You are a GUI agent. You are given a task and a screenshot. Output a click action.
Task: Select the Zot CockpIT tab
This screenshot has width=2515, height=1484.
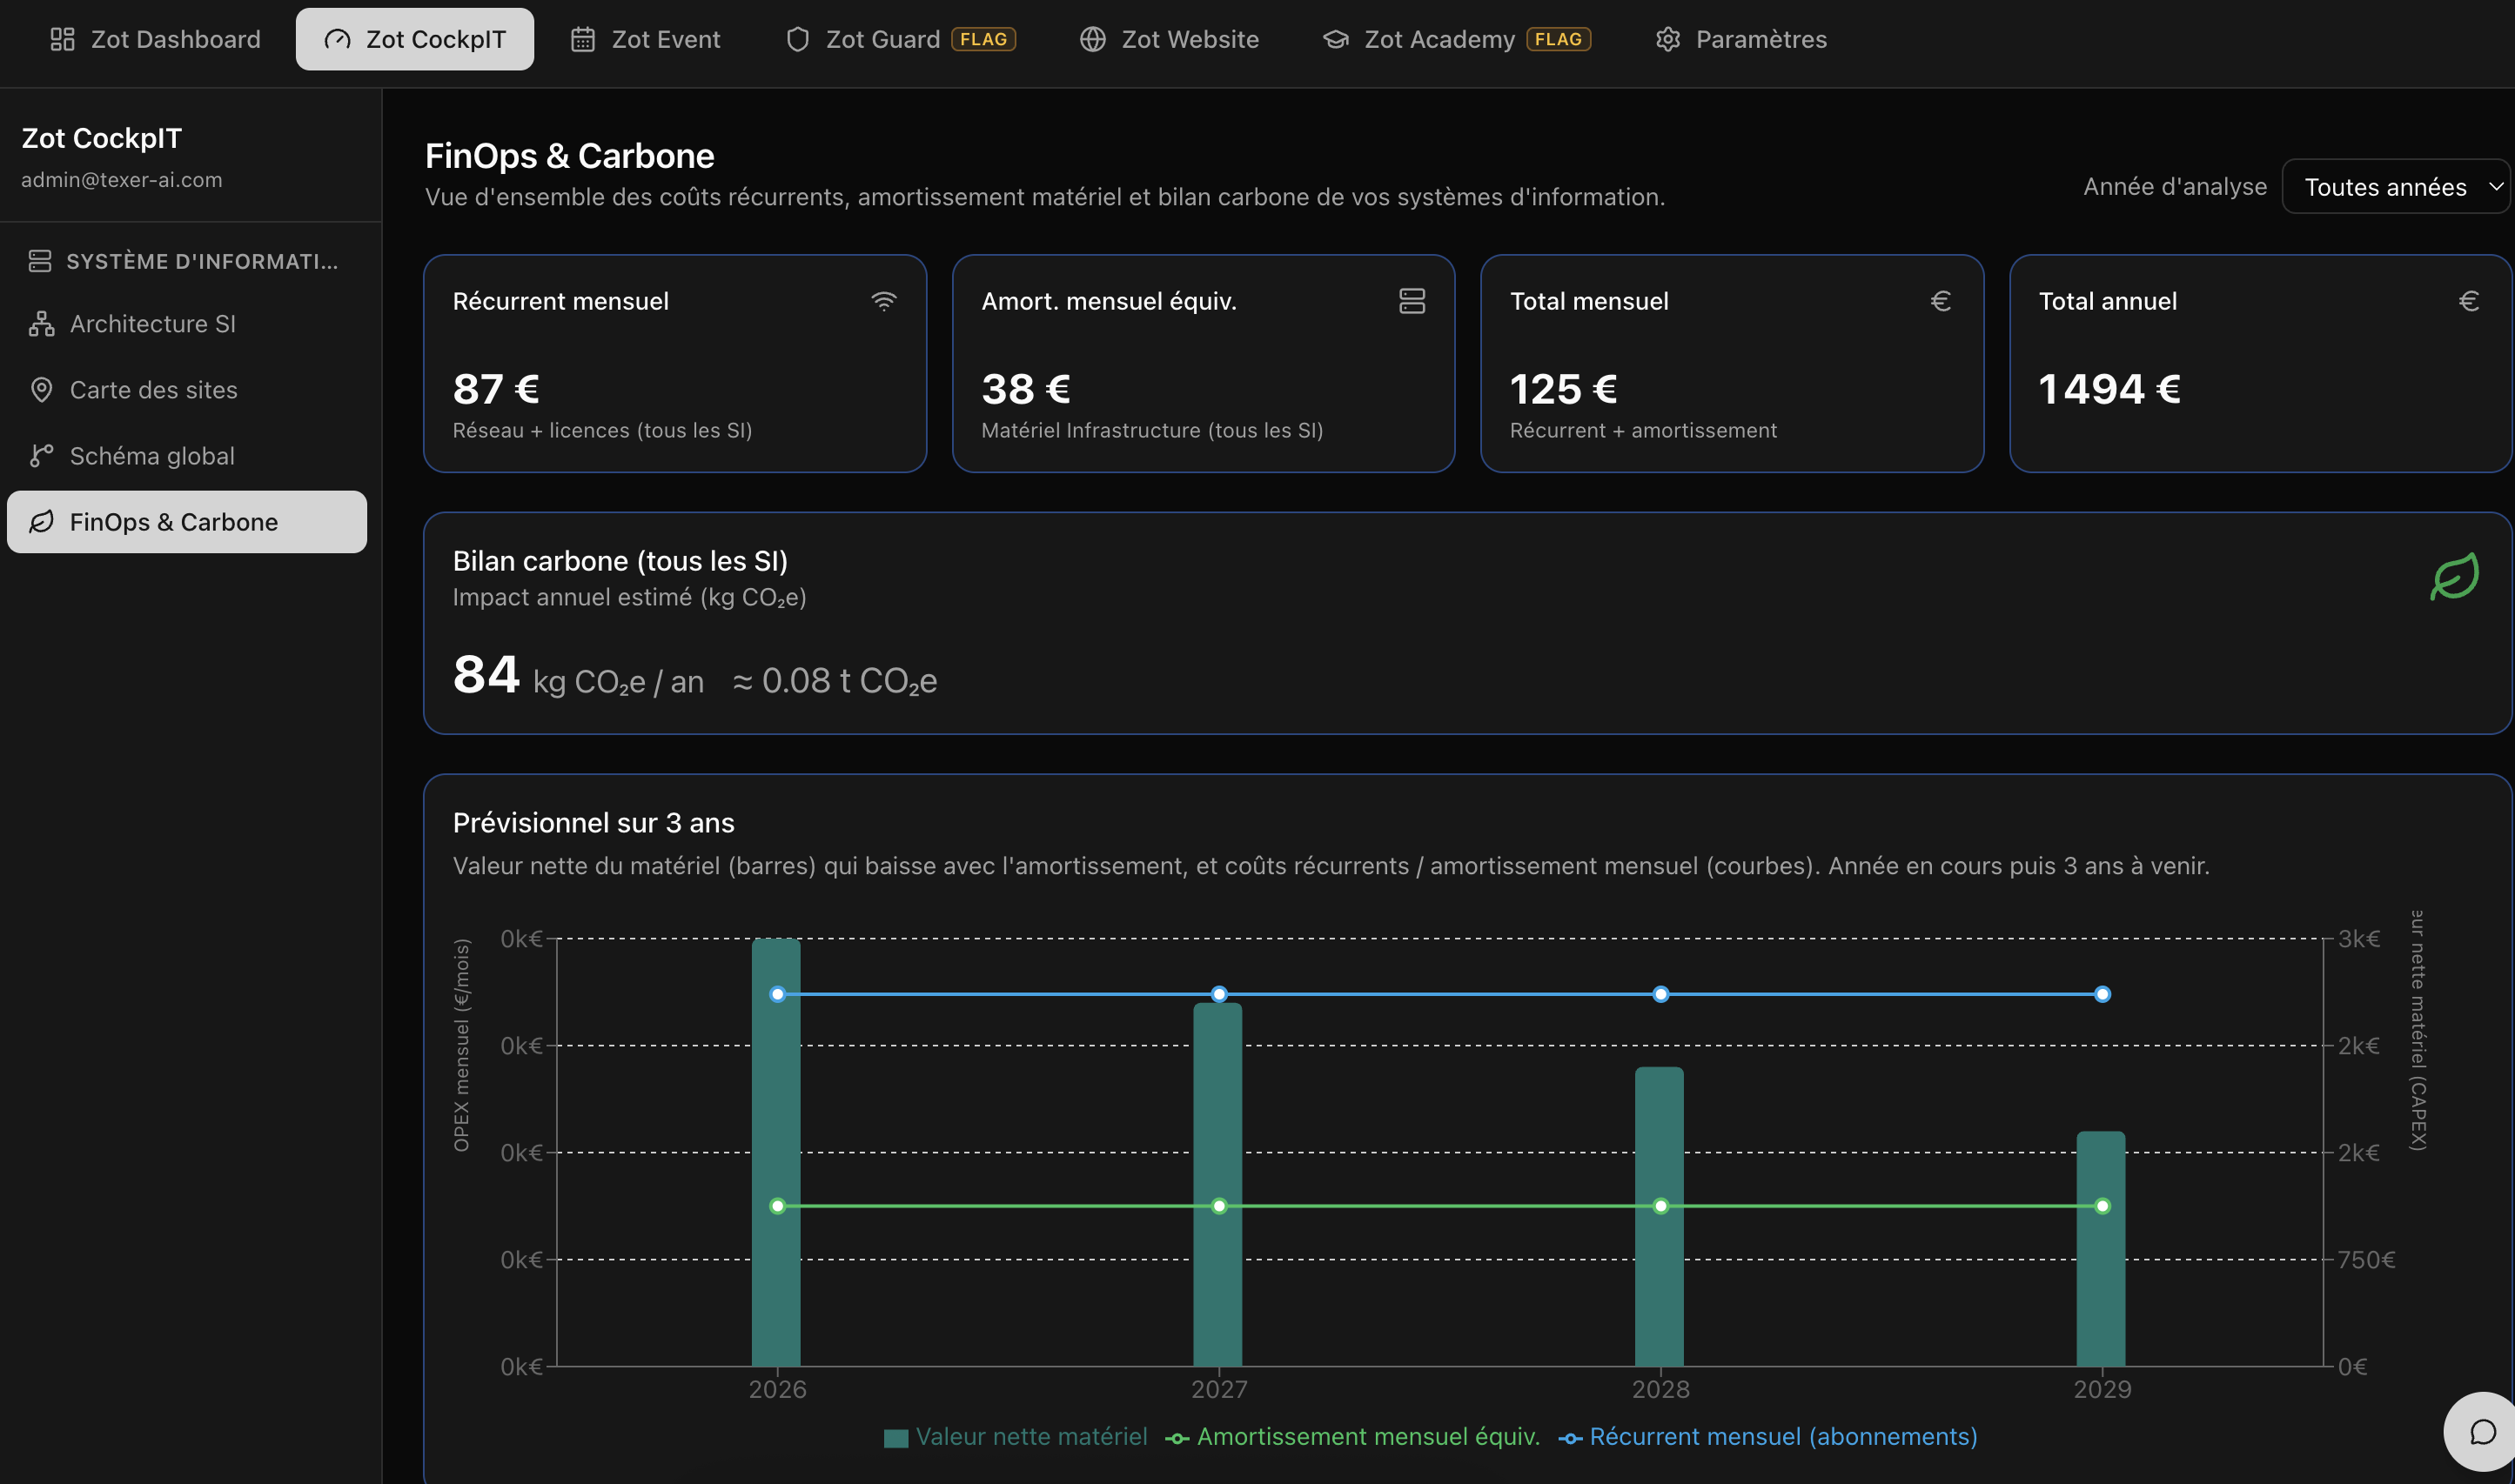click(415, 39)
